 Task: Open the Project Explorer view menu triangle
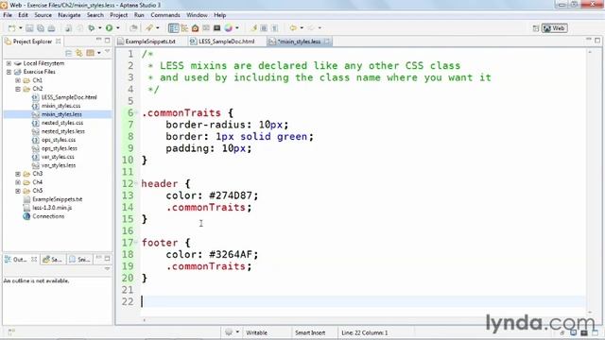pos(107,52)
